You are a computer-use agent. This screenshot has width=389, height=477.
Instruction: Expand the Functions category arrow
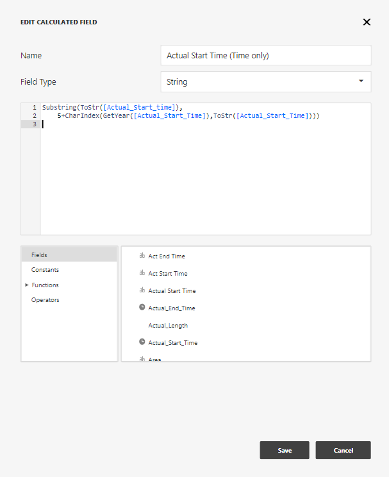click(x=27, y=285)
